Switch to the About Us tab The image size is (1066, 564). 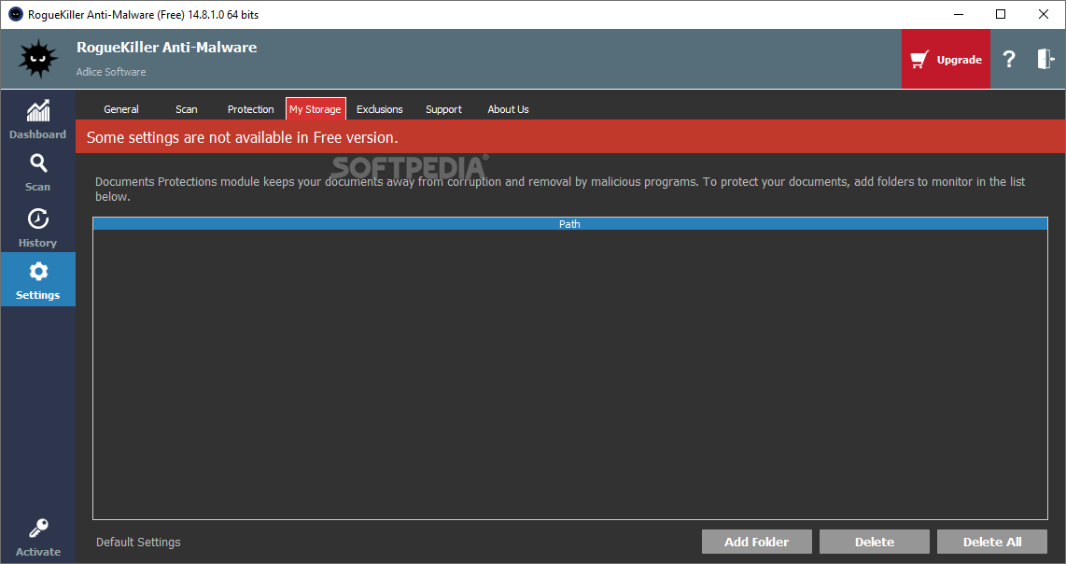pos(508,109)
